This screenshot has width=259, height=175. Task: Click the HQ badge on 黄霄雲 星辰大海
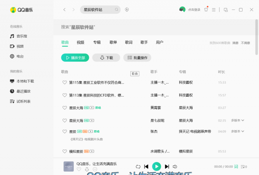[x=86, y=108]
